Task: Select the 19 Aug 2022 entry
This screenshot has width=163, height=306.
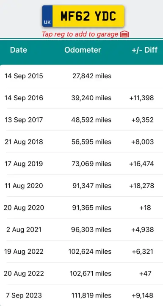Action: [81, 252]
